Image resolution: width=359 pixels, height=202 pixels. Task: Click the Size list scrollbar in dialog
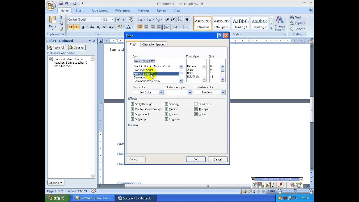click(x=223, y=73)
